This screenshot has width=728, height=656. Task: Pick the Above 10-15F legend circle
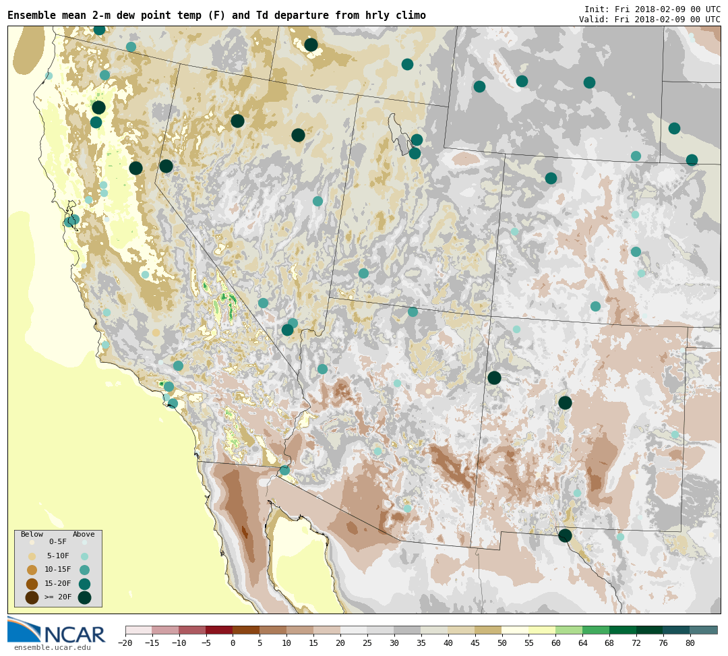pos(84,570)
